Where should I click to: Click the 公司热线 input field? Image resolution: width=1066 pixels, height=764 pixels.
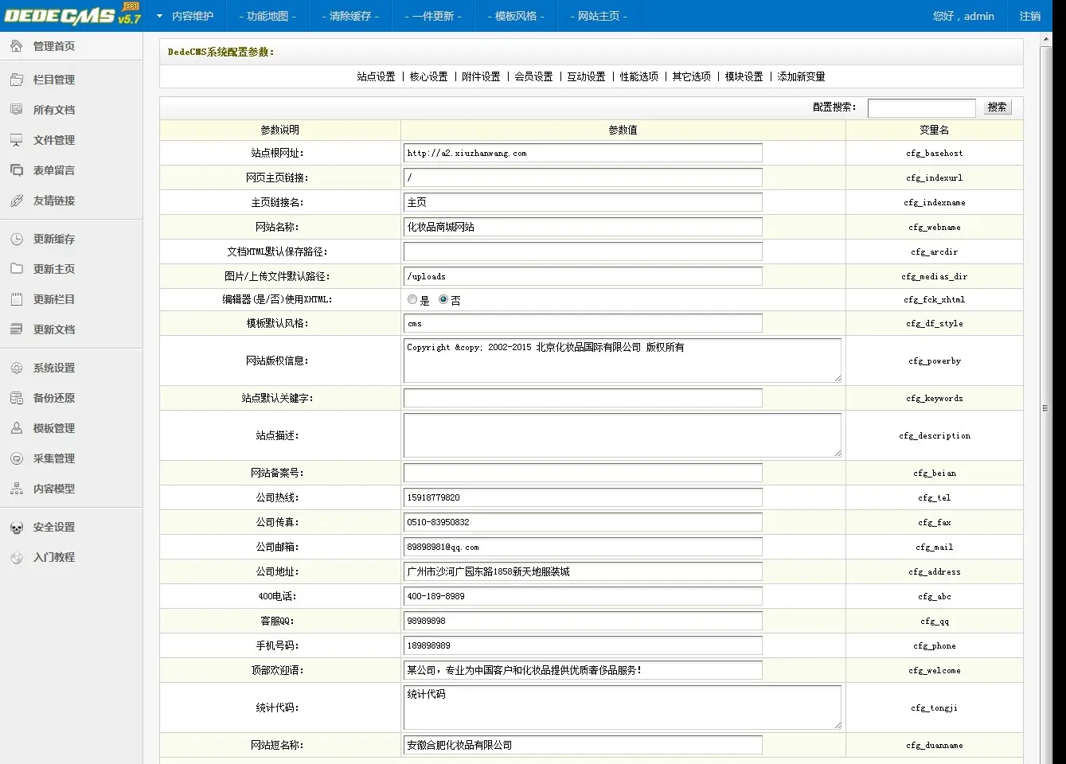click(x=583, y=497)
